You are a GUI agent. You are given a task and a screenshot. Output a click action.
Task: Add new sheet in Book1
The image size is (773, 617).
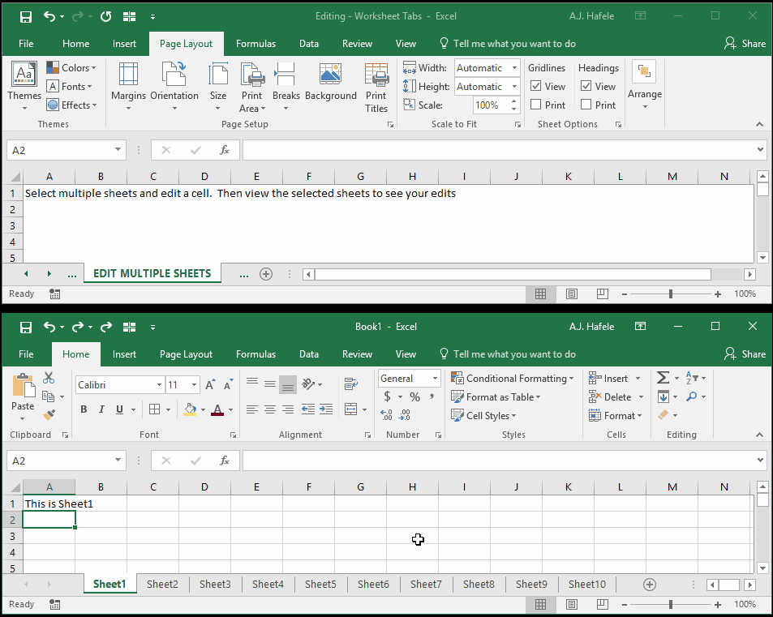coord(650,585)
